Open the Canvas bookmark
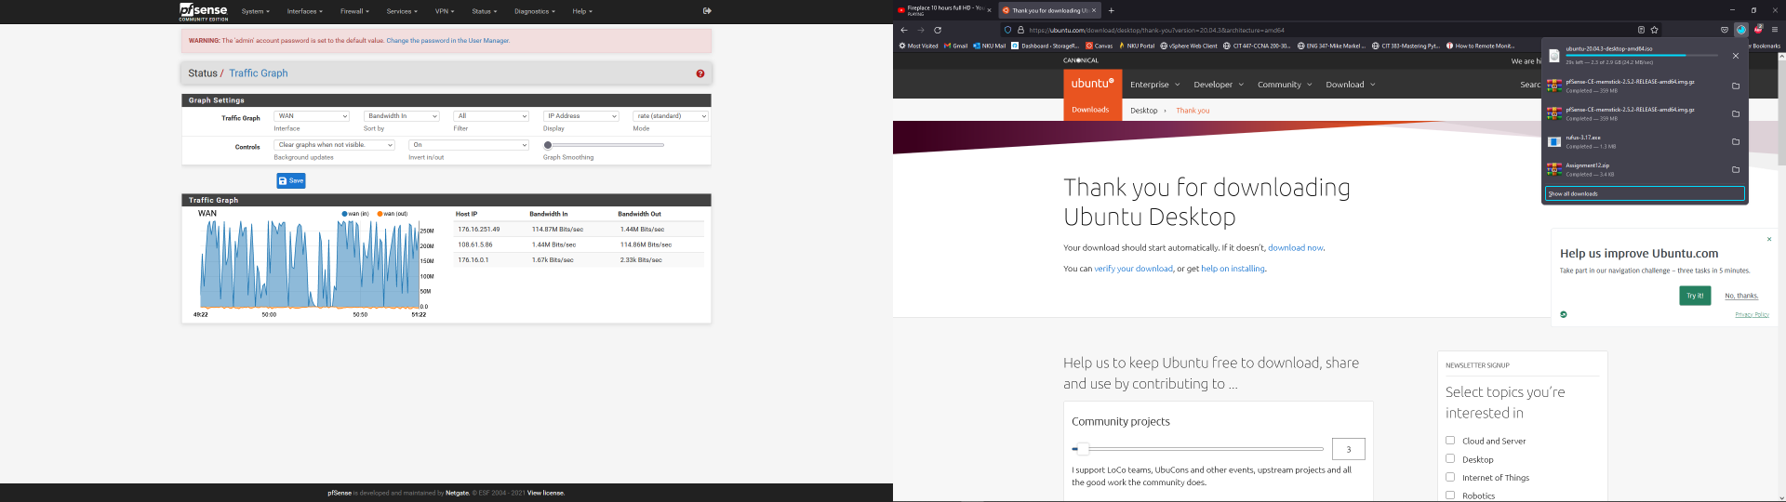This screenshot has height=502, width=1786. (1100, 46)
